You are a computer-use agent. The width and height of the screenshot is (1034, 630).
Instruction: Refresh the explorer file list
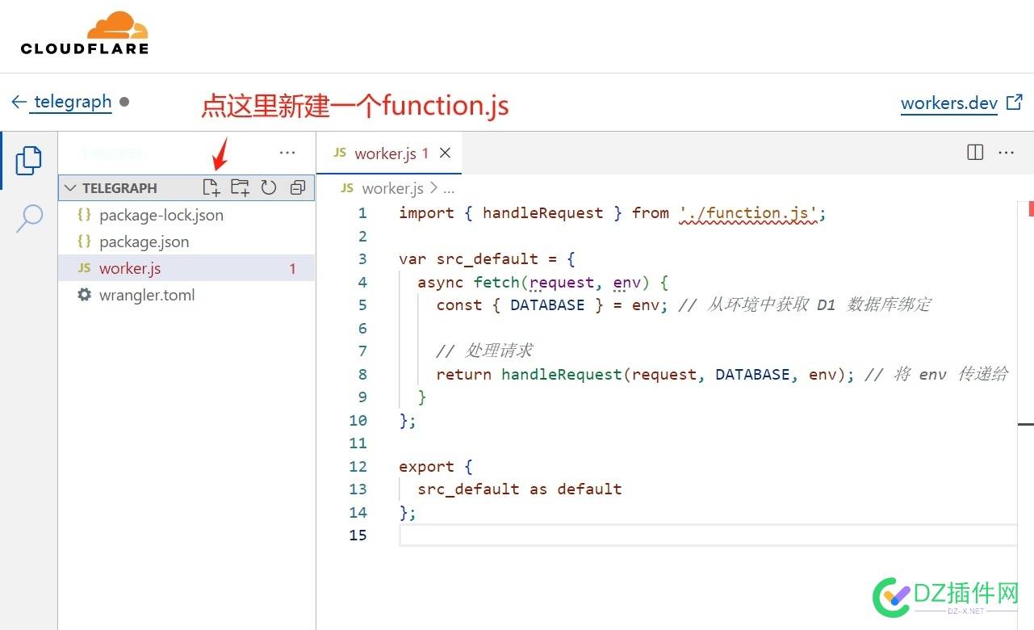pyautogui.click(x=269, y=187)
